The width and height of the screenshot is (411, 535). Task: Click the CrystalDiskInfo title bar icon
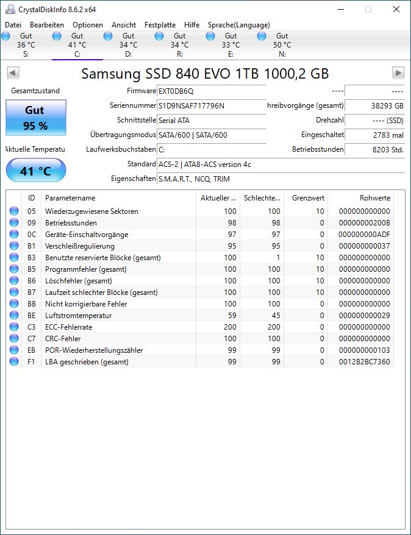pos(10,10)
